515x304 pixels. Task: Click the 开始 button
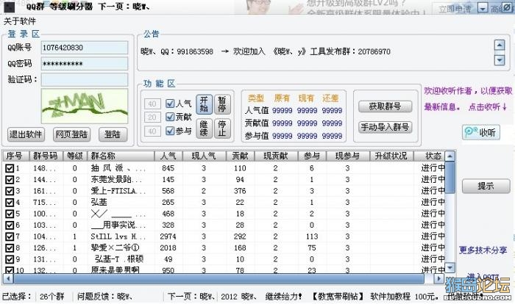coord(204,104)
